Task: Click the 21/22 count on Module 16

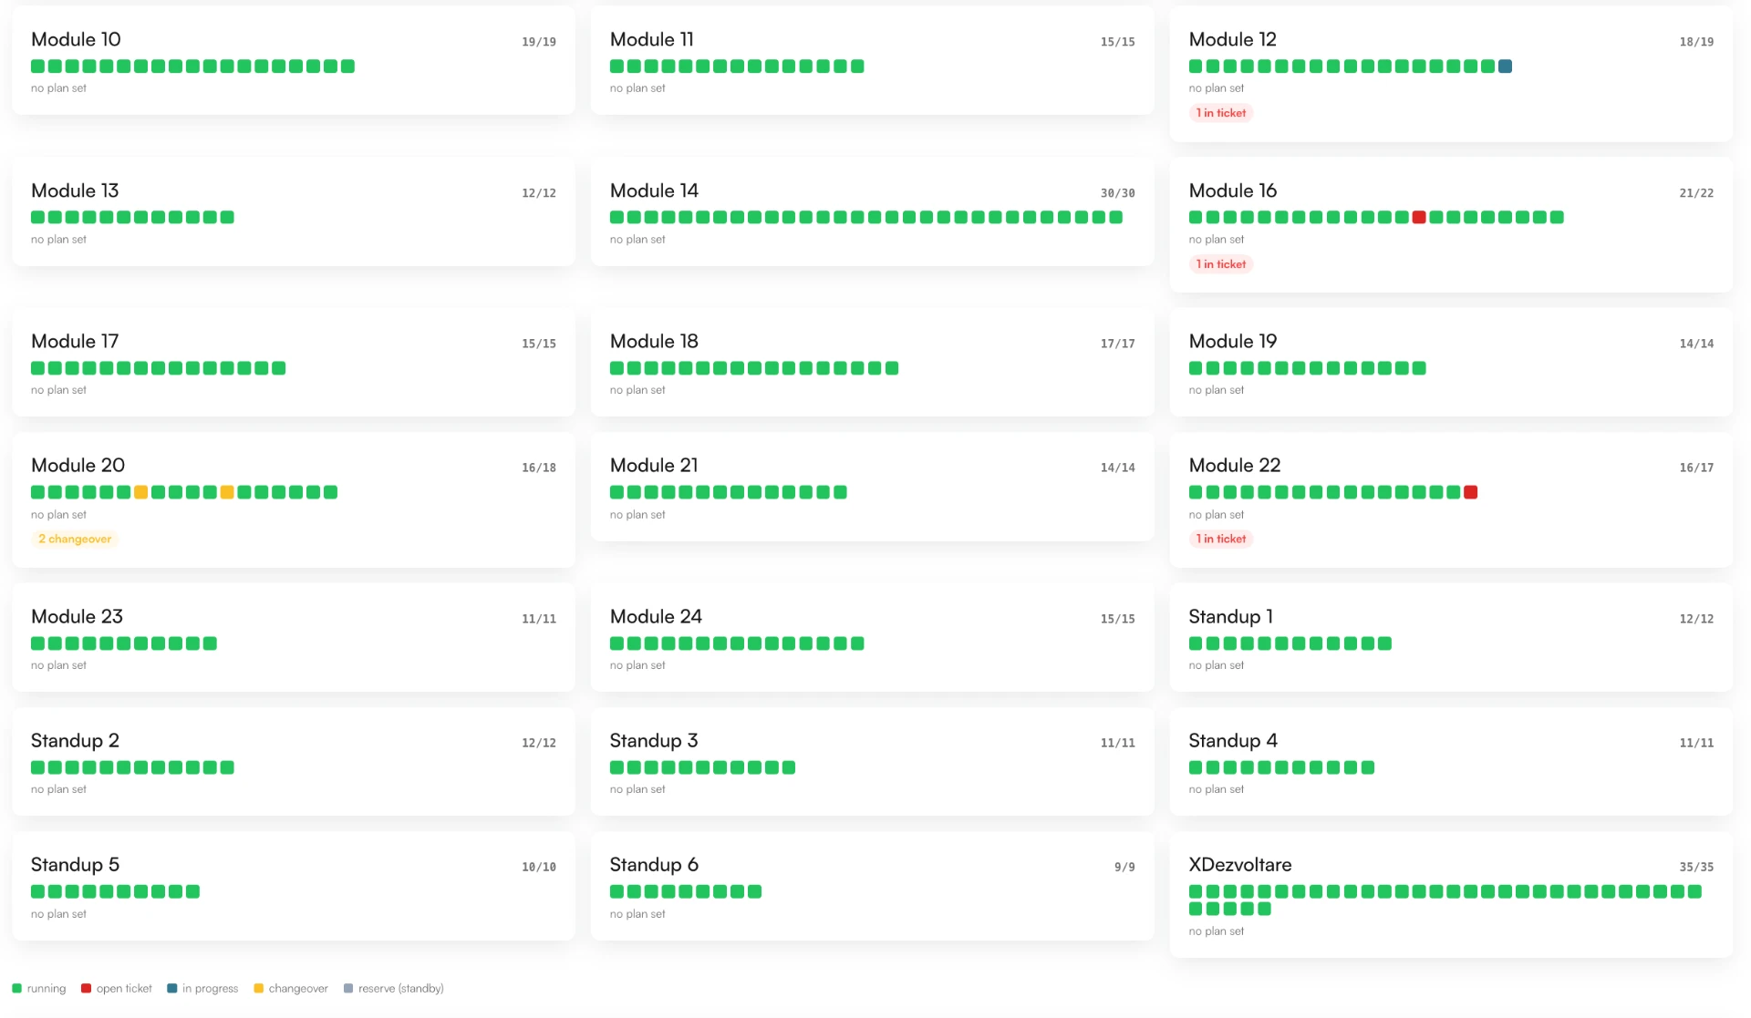Action: click(1696, 193)
